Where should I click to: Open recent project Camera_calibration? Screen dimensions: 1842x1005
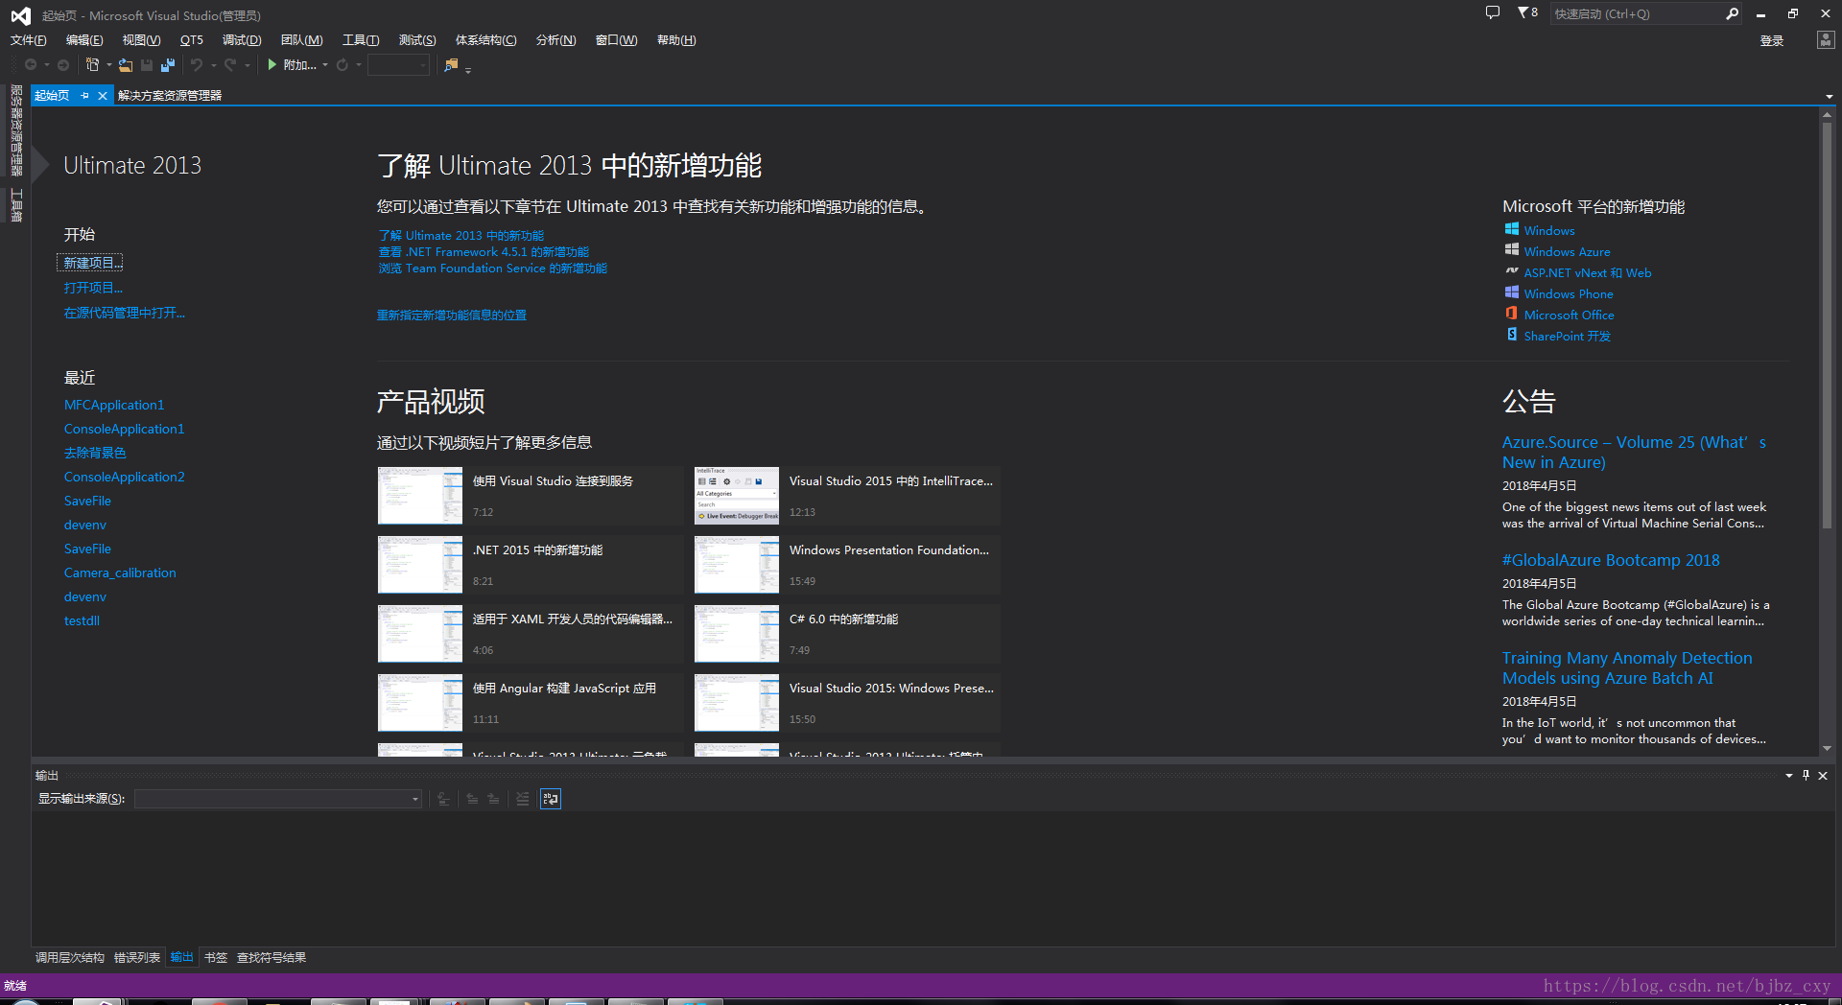tap(120, 573)
